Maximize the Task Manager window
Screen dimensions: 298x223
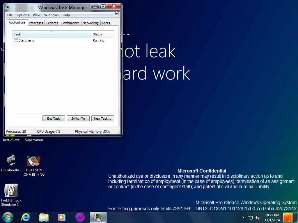point(103,6)
